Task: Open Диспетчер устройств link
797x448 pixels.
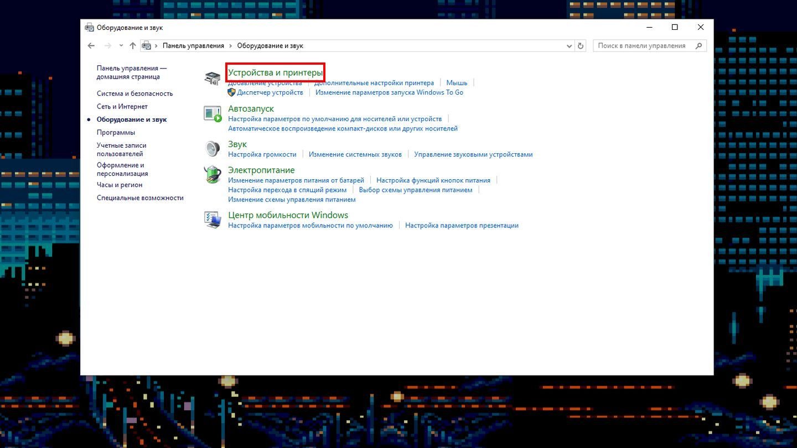Action: (x=270, y=92)
